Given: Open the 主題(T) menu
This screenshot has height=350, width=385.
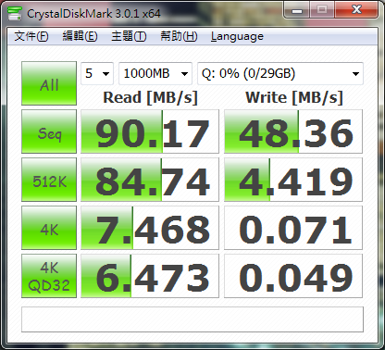Looking at the screenshot, I should 129,36.
